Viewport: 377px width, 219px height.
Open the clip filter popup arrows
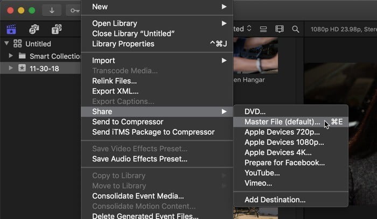pyautogui.click(x=249, y=29)
